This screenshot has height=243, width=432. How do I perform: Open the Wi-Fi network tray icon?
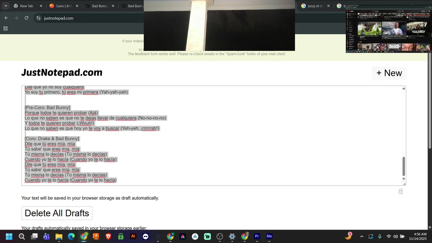(389, 236)
